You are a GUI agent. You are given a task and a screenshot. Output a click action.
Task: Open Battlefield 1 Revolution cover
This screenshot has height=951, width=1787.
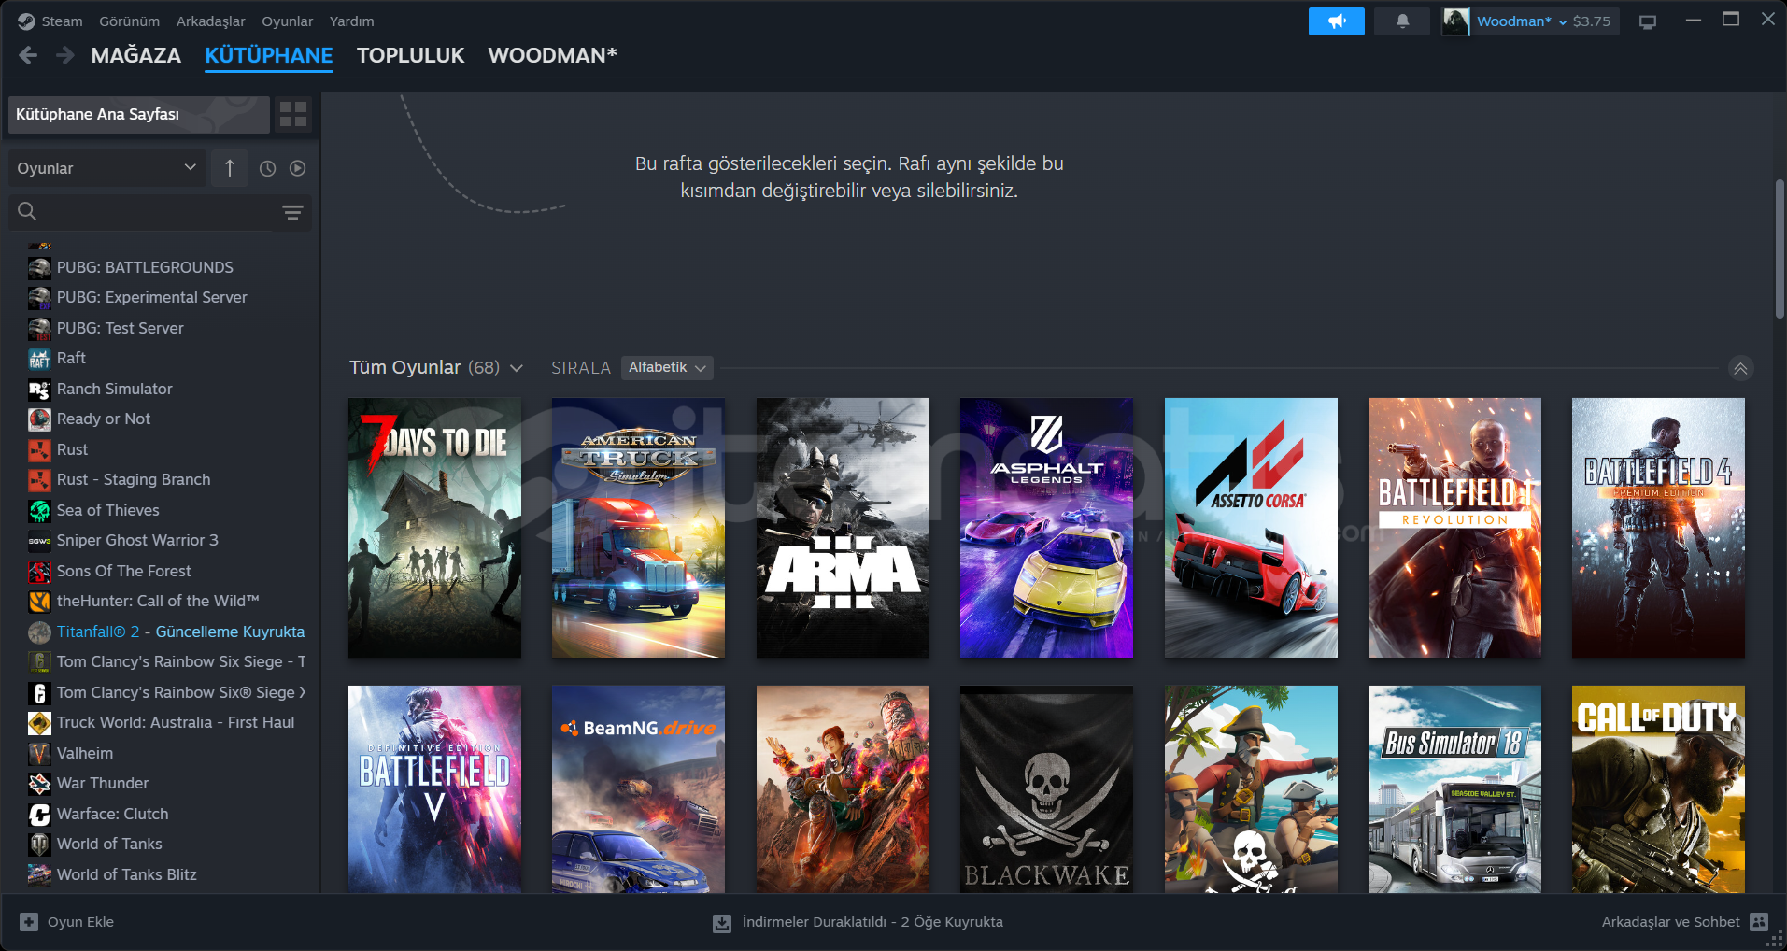pyautogui.click(x=1454, y=528)
